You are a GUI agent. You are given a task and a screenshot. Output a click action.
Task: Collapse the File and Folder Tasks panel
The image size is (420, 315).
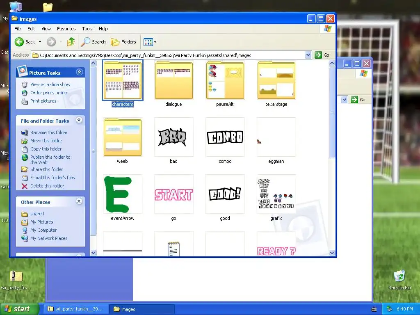(79, 120)
